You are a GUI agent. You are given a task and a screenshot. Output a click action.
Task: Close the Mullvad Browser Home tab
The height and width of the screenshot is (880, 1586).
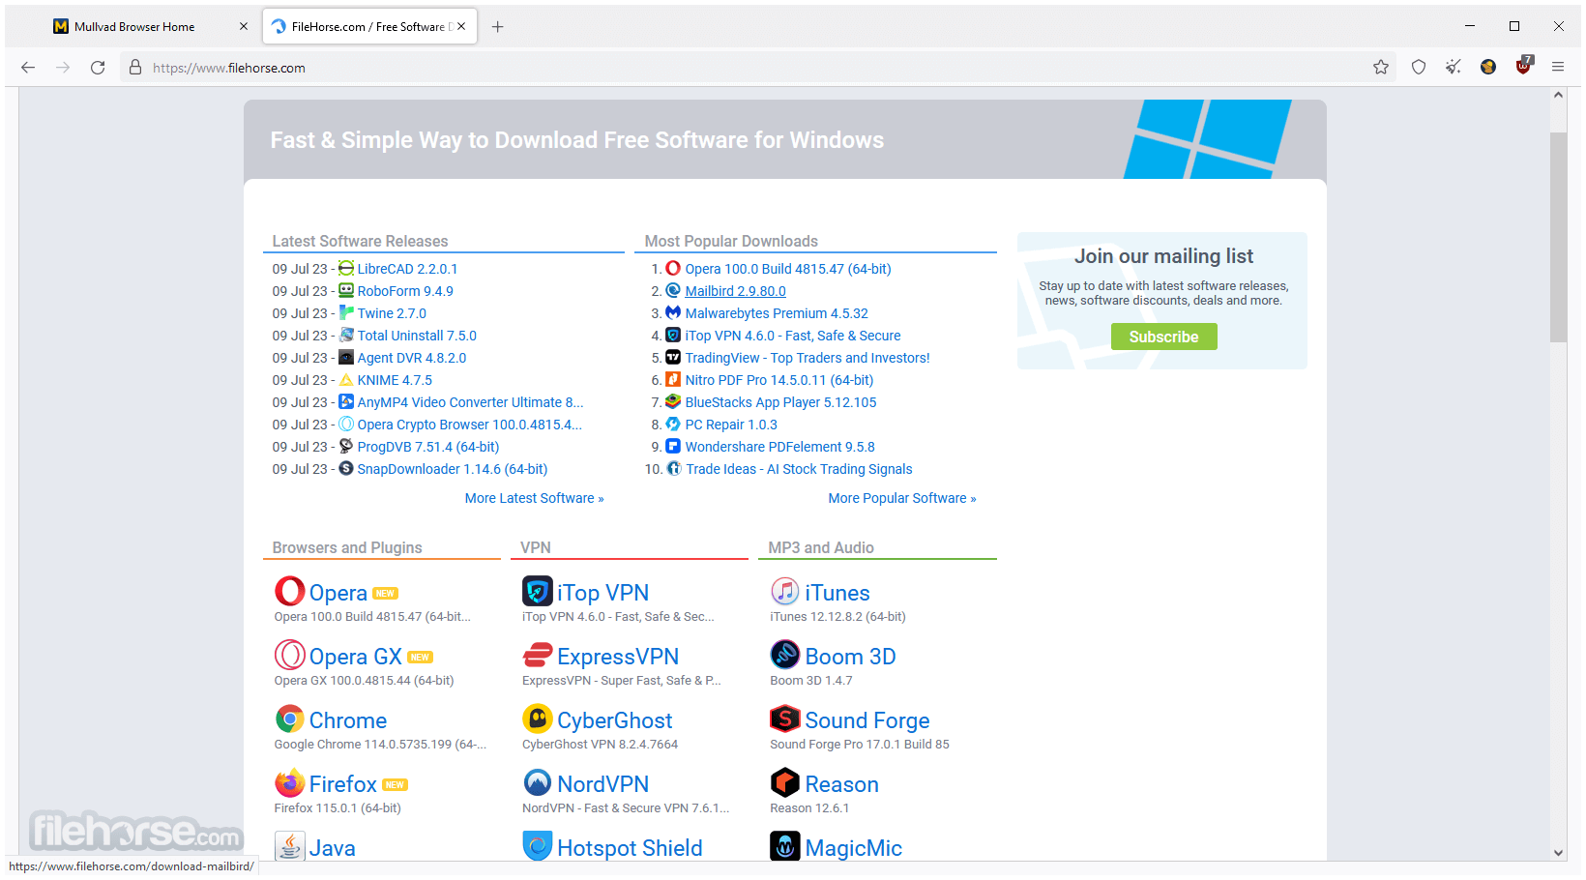click(244, 27)
